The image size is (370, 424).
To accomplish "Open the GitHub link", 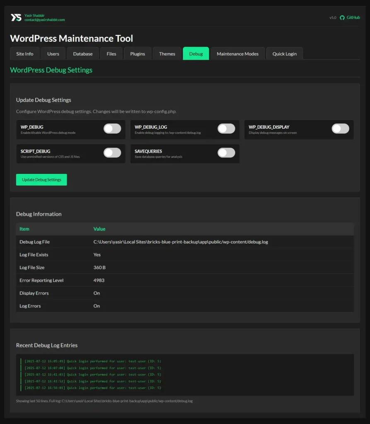I will [x=353, y=17].
